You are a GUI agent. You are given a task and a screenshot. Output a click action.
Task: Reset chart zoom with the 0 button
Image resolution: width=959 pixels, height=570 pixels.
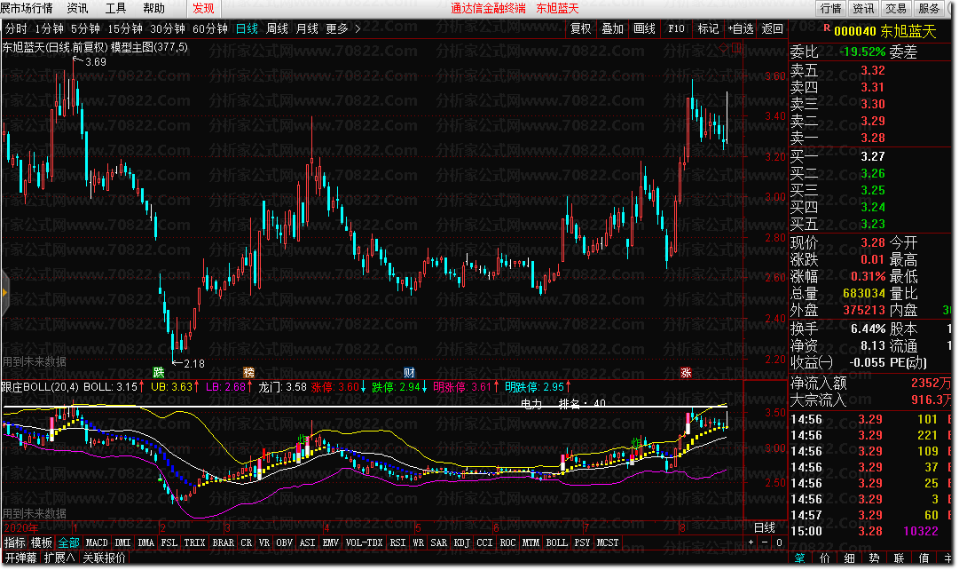point(779,542)
